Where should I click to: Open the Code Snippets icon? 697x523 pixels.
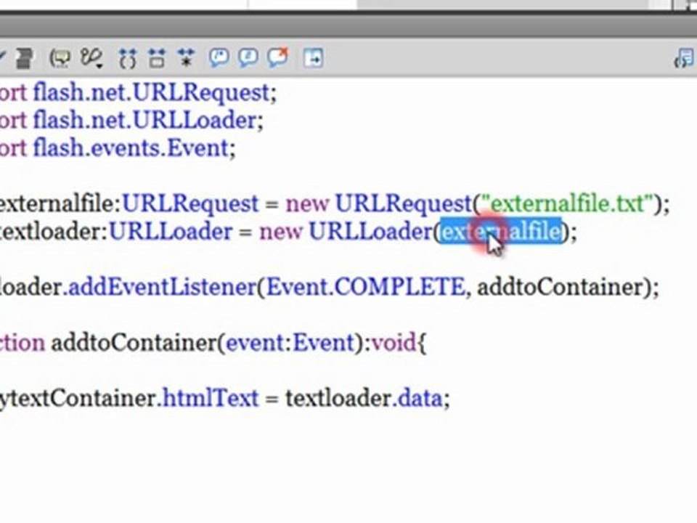coord(685,59)
